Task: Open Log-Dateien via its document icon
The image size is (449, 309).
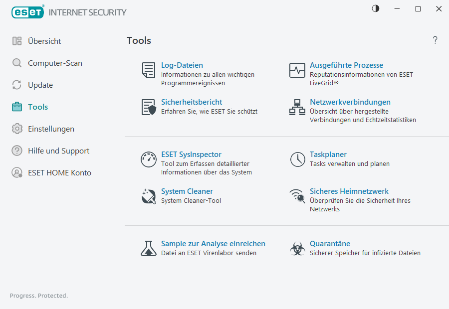Action: point(148,70)
